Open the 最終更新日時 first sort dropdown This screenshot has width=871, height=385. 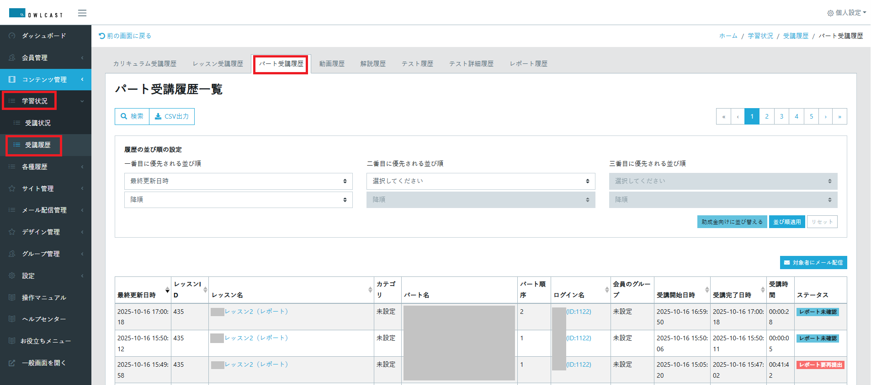238,181
